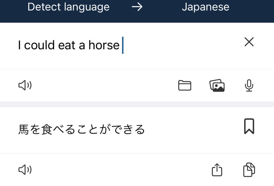
Task: Open the Detect language source selector
Action: click(68, 7)
